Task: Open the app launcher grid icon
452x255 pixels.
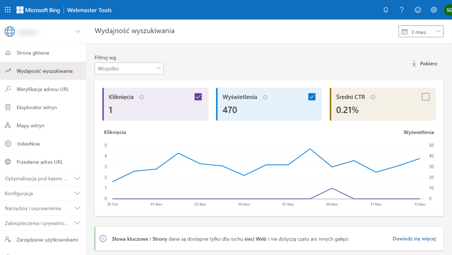Action: click(x=8, y=10)
